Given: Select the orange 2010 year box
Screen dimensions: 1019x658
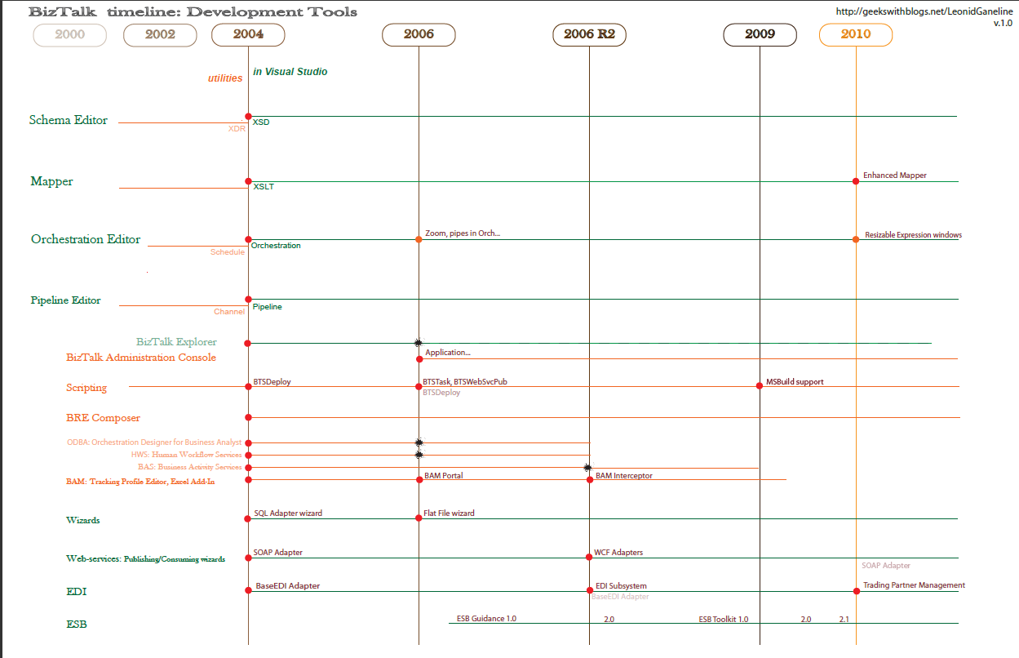Looking at the screenshot, I should (856, 34).
